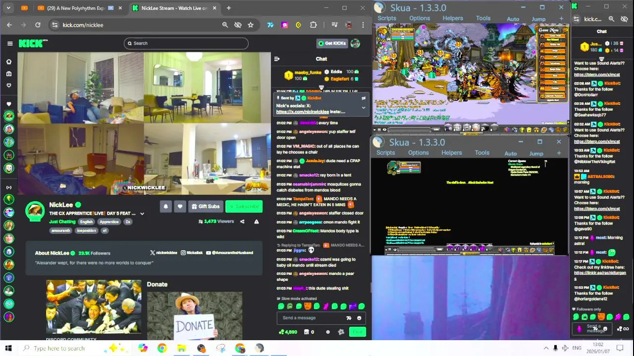Follow NickLee with heart icon
The width and height of the screenshot is (634, 356).
(x=180, y=206)
